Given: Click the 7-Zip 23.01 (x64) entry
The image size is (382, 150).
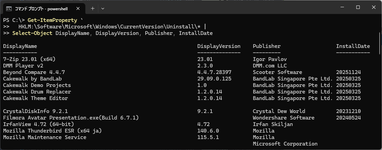Looking at the screenshot, I should 29,59.
